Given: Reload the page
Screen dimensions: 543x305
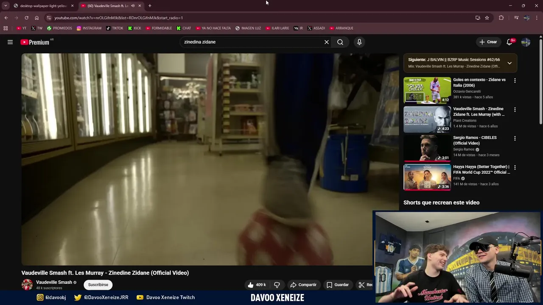Looking at the screenshot, I should (26, 18).
